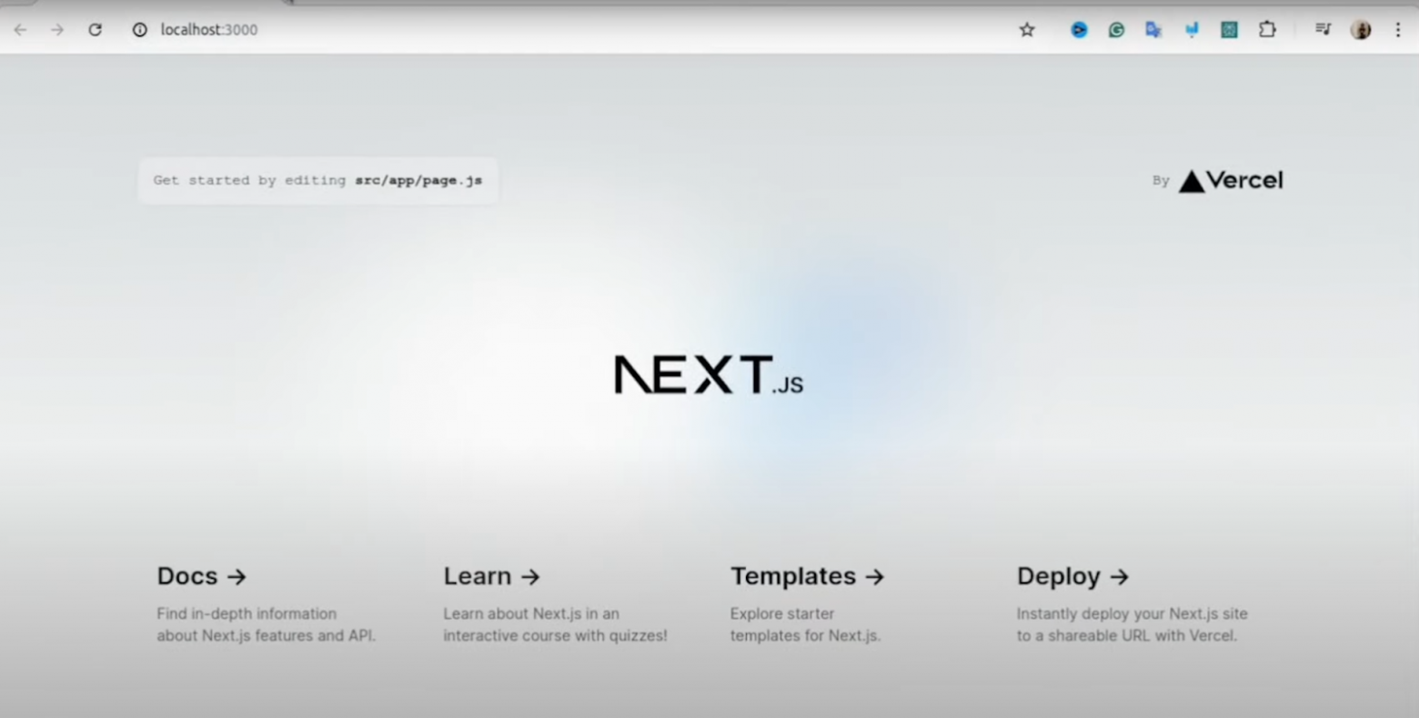
Task: Bookmark this page with the star icon
Action: click(1027, 30)
